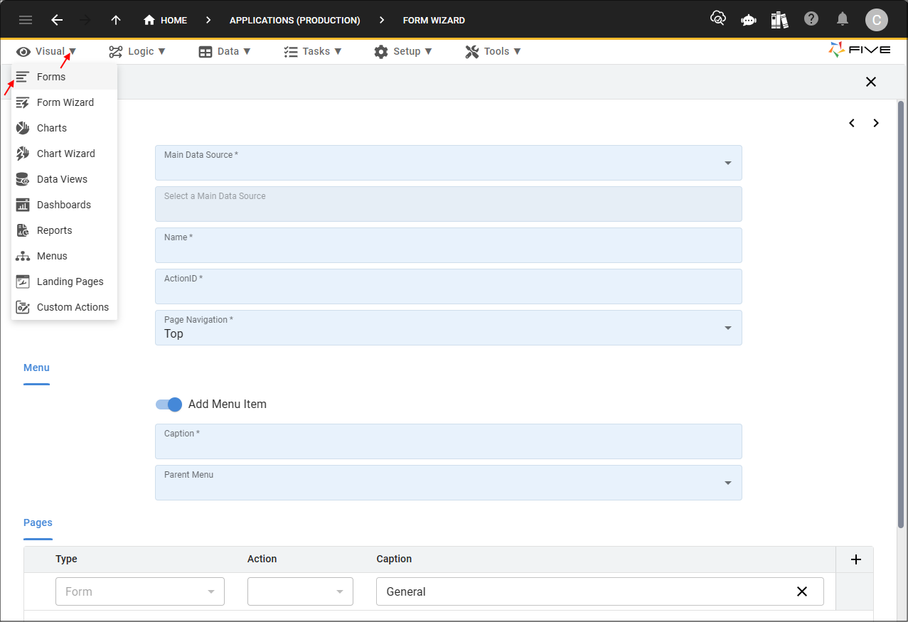Open the user avatar C

pyautogui.click(x=876, y=20)
